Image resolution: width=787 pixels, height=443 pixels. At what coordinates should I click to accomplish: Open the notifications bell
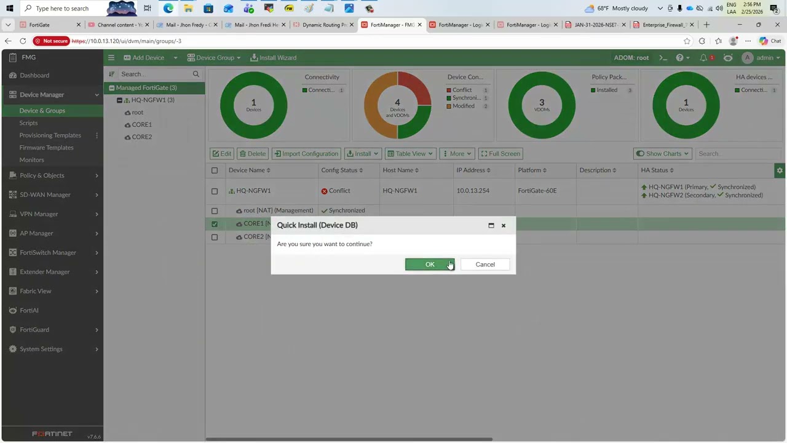click(704, 58)
